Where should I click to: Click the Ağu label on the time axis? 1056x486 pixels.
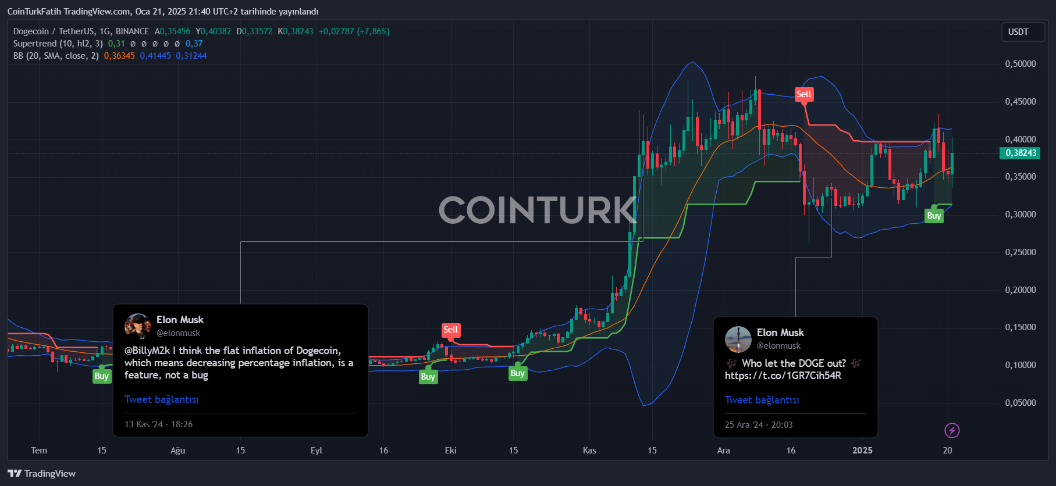[177, 451]
